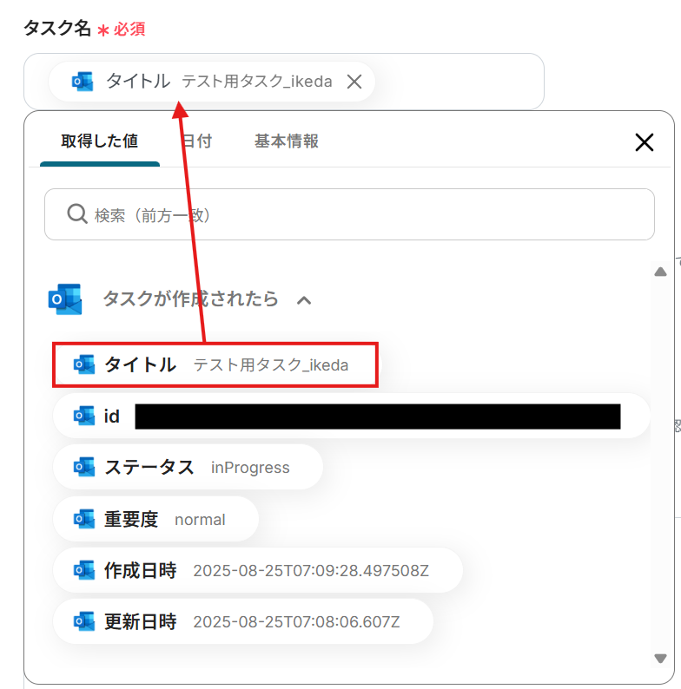Click Outlook icon on the id row
The image size is (681, 689).
[x=84, y=417]
